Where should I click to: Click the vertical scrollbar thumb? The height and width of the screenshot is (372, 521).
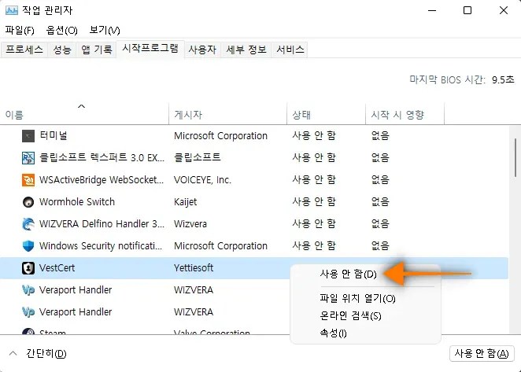pos(515,158)
